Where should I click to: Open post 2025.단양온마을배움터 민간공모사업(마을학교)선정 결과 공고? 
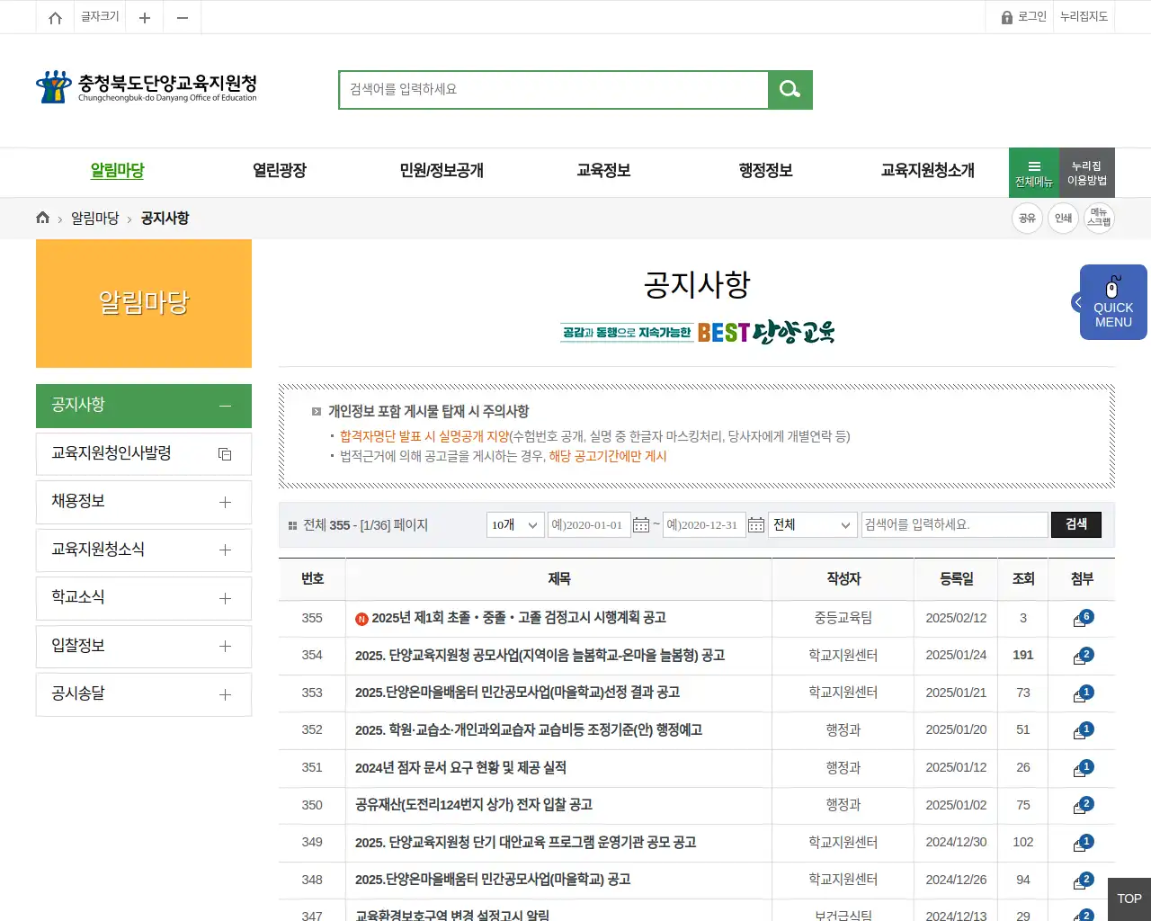click(x=517, y=693)
